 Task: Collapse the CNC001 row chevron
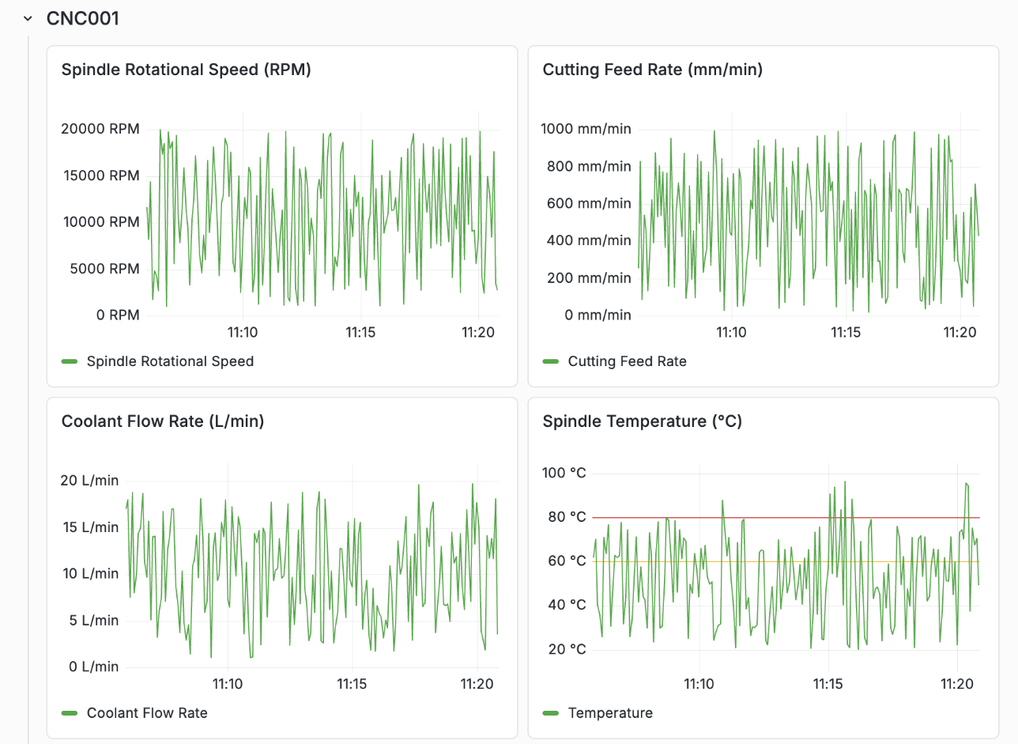click(x=28, y=18)
